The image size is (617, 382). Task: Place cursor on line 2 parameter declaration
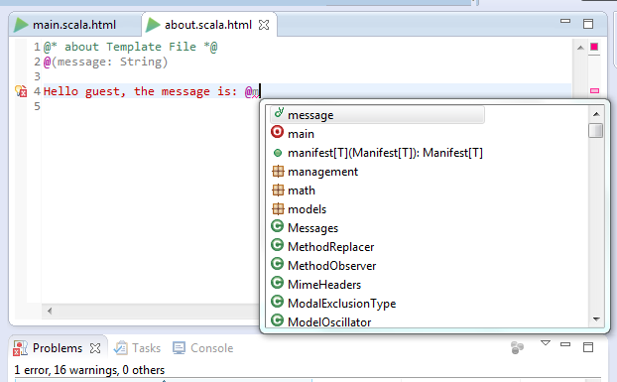(105, 62)
